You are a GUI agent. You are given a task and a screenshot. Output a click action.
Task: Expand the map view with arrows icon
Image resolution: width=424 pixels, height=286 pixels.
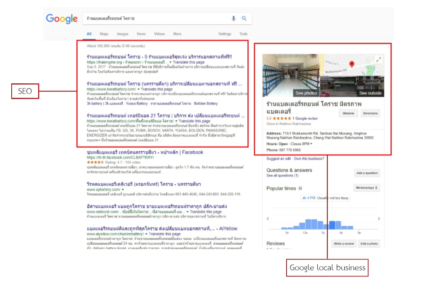(378, 60)
